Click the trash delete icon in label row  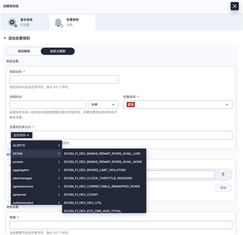[x=223, y=174]
